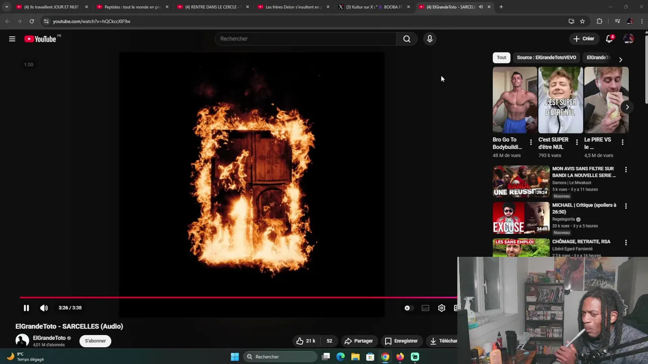Open options for Le PIRE VS short

point(622,143)
